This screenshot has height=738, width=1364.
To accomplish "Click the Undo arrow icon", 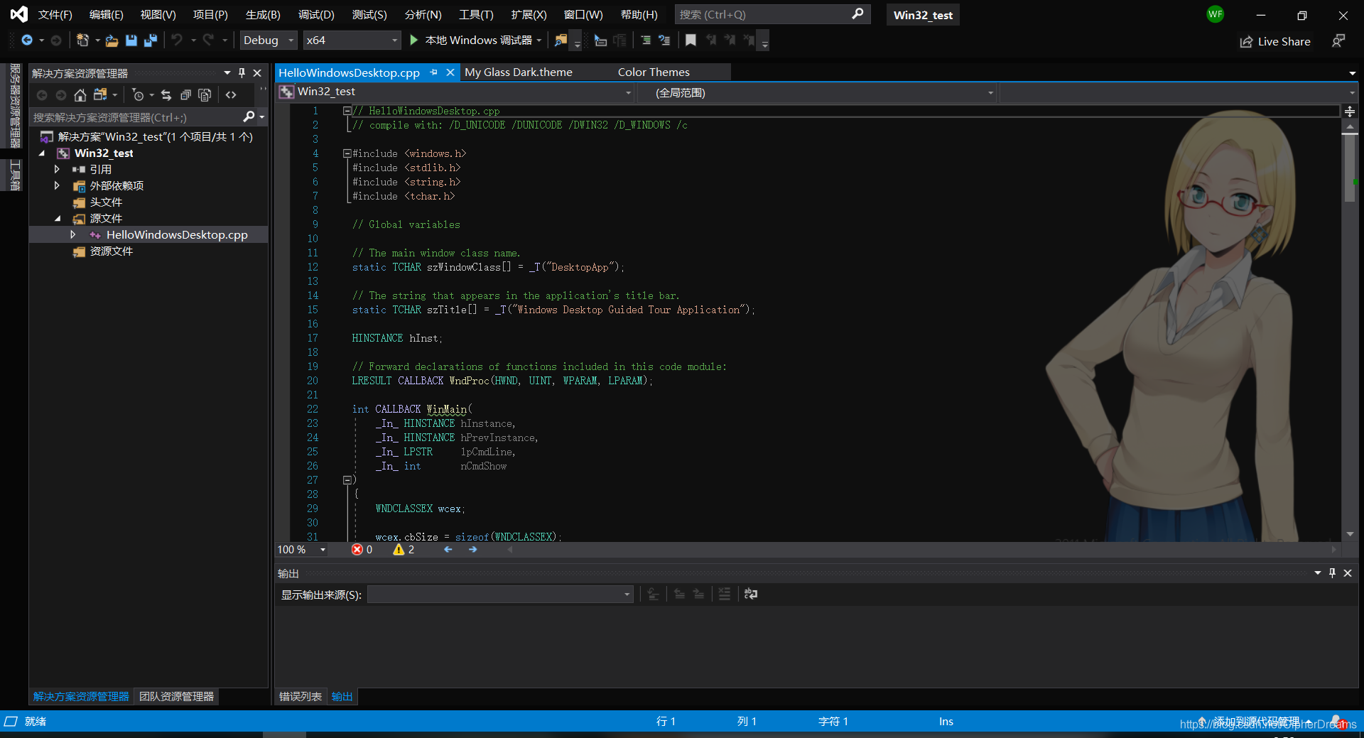I will pyautogui.click(x=177, y=40).
